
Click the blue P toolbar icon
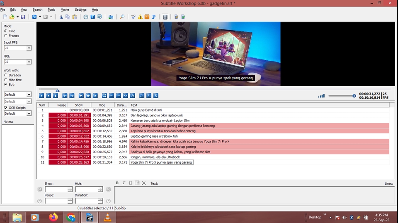(153, 17)
